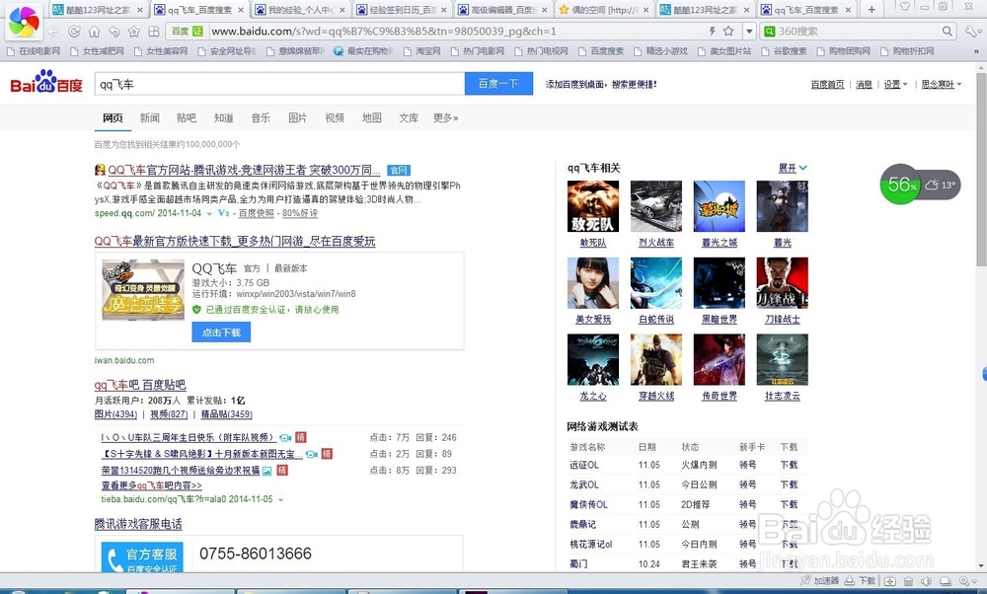Click the 百度一下 search button

[498, 84]
